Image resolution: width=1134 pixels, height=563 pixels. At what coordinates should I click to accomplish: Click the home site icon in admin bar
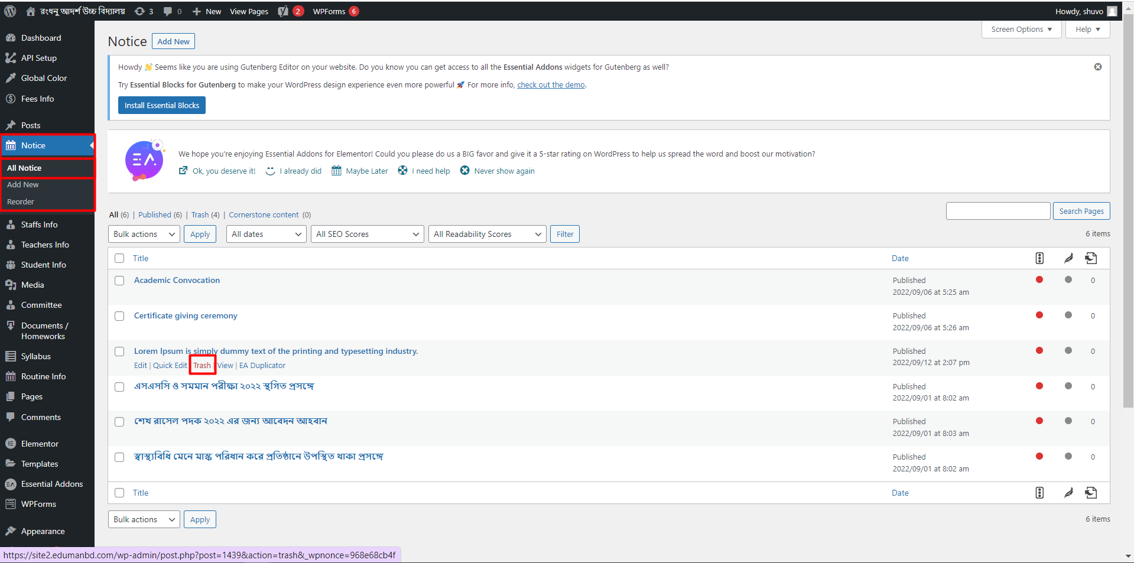(31, 11)
